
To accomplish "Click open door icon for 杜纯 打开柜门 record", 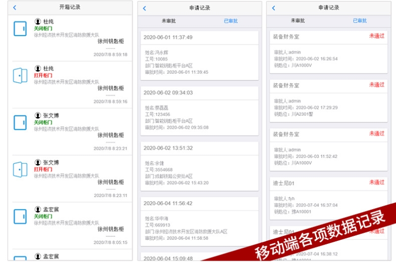I will [20, 76].
